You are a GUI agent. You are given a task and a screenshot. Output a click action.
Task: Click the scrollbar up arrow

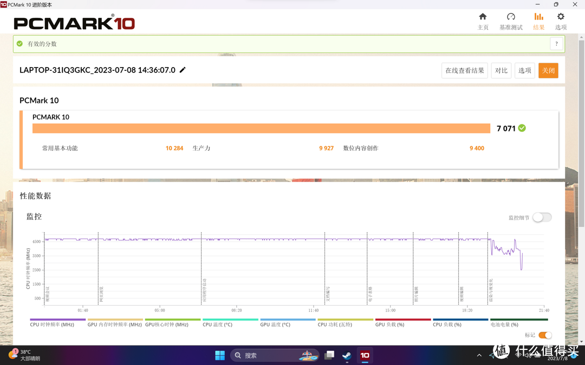pos(581,38)
